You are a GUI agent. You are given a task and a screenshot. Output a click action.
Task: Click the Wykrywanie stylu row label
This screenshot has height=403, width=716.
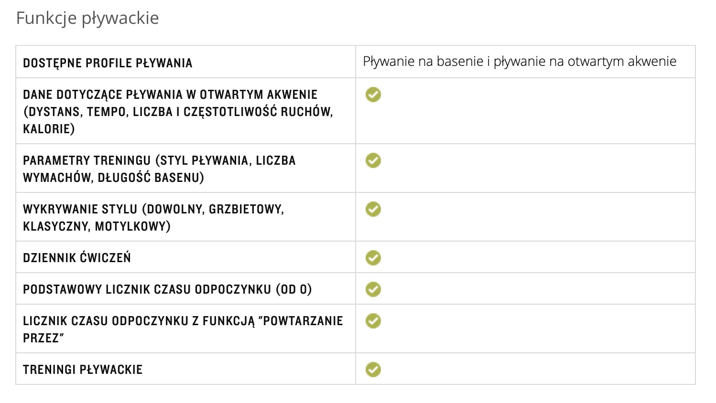[153, 218]
